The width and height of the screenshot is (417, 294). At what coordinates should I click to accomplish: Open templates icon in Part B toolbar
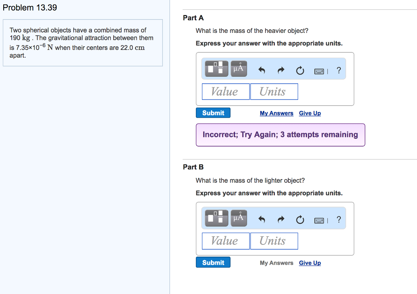217,218
